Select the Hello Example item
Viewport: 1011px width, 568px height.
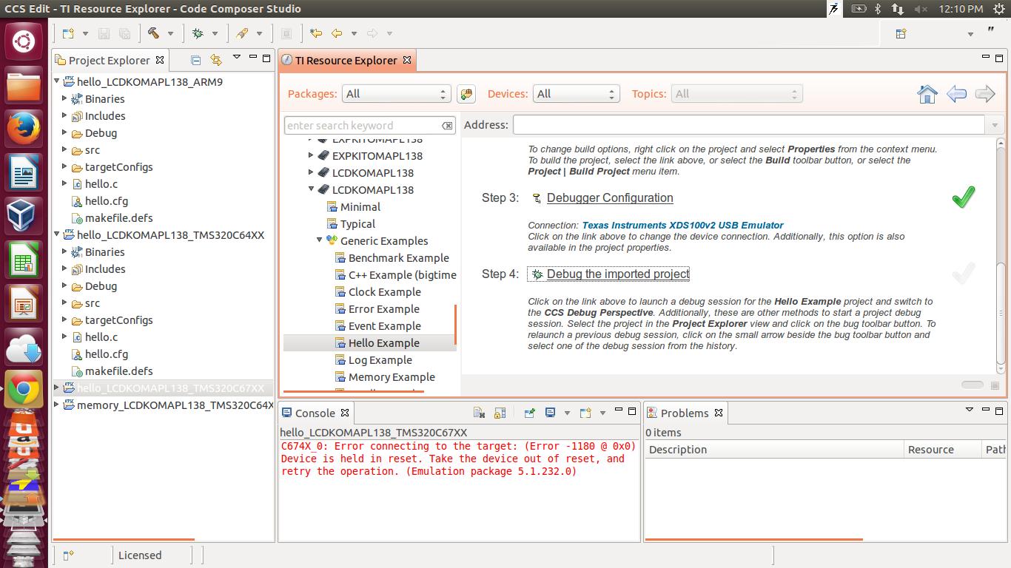click(x=384, y=343)
